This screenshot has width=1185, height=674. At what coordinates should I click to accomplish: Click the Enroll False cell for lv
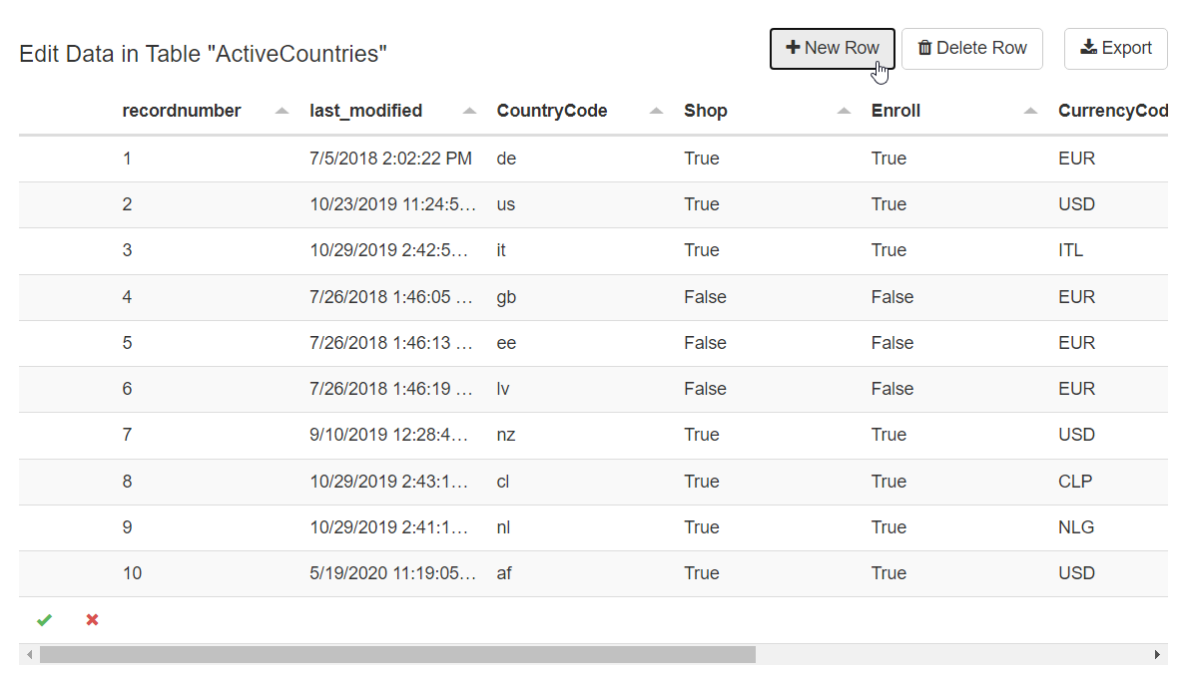point(891,389)
